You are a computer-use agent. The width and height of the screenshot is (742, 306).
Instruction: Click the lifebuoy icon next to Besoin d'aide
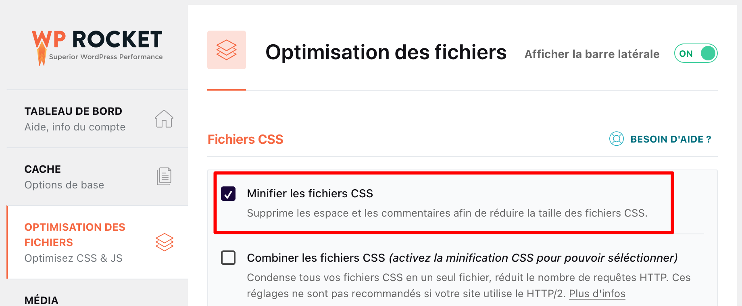[616, 139]
